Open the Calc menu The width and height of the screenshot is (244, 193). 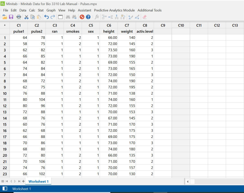32,10
